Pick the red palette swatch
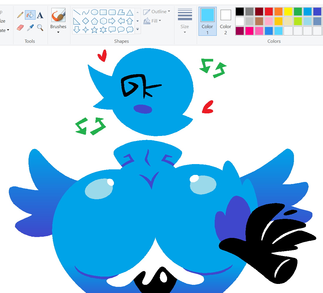323x293 pixels. [269, 11]
